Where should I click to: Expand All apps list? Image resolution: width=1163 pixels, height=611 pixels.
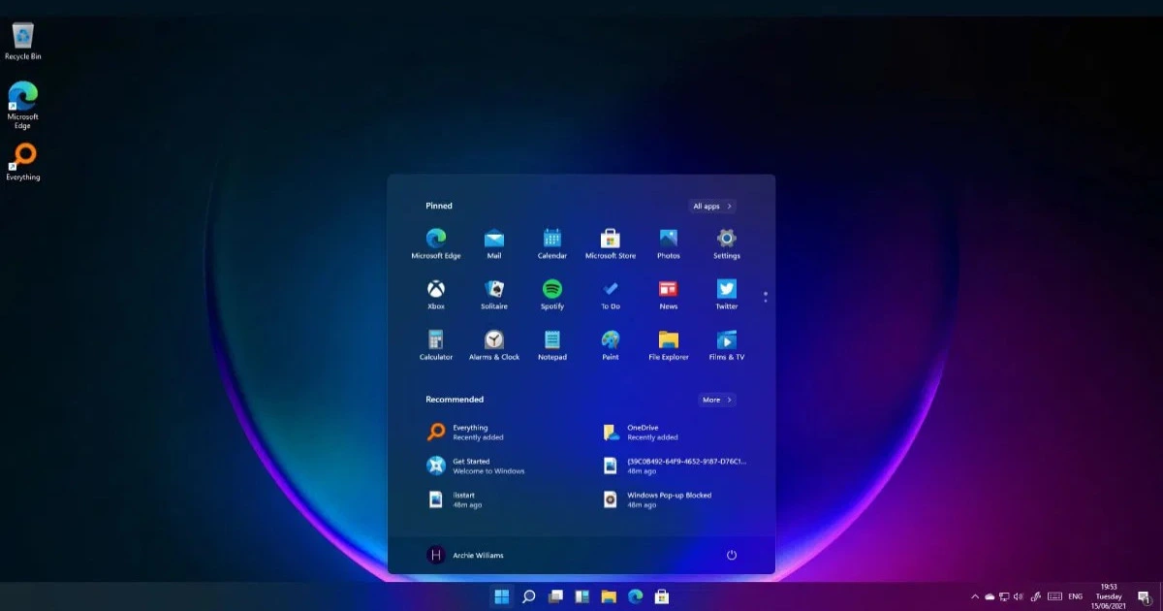click(x=712, y=206)
